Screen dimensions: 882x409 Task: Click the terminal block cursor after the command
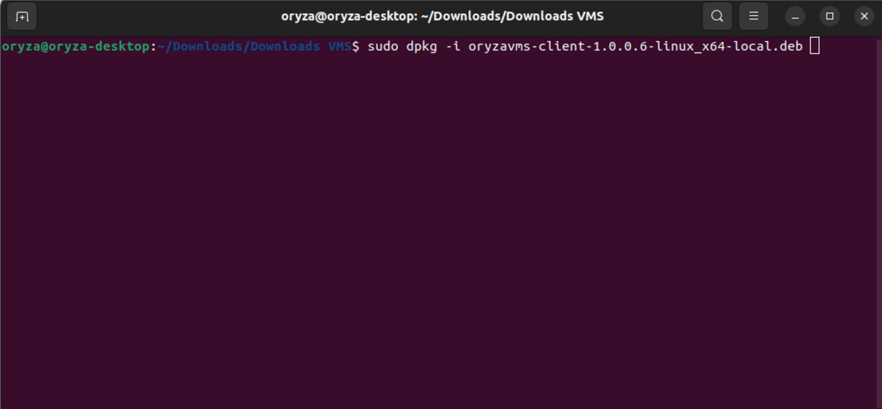(815, 46)
